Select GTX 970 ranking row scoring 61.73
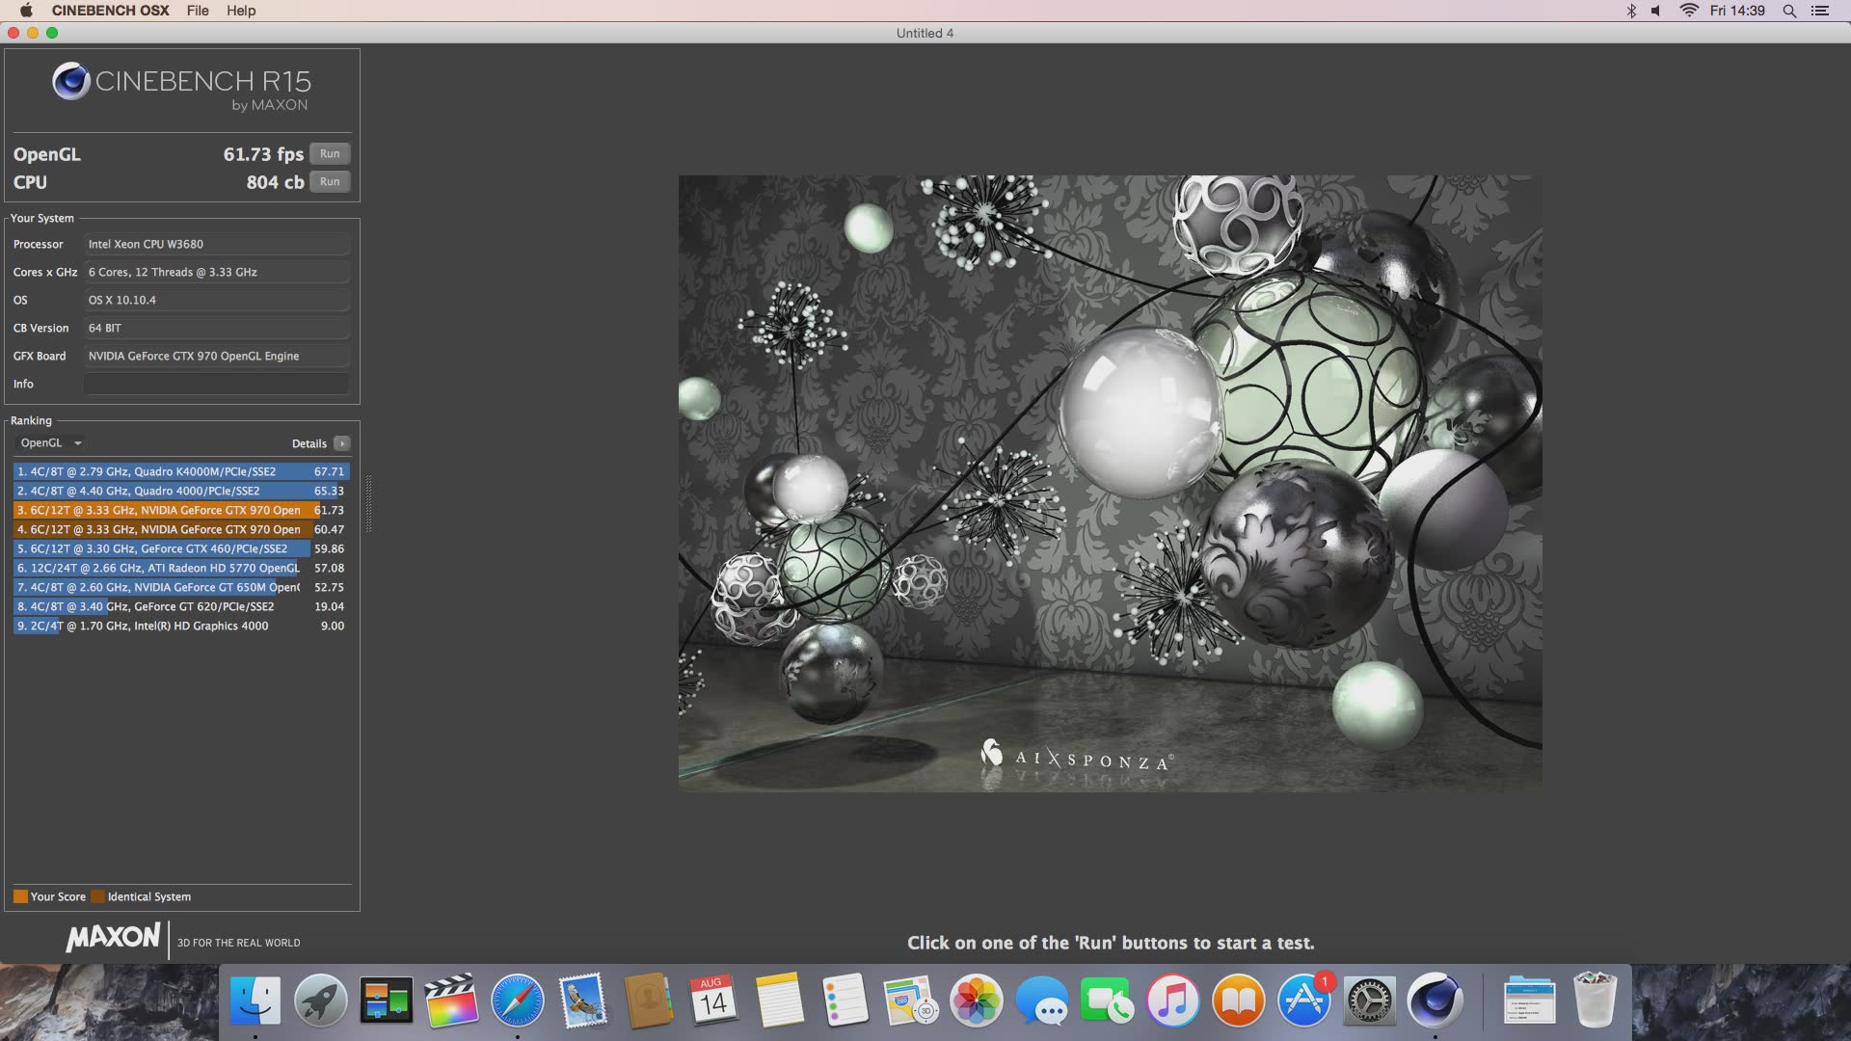This screenshot has height=1041, width=1851. 181,510
